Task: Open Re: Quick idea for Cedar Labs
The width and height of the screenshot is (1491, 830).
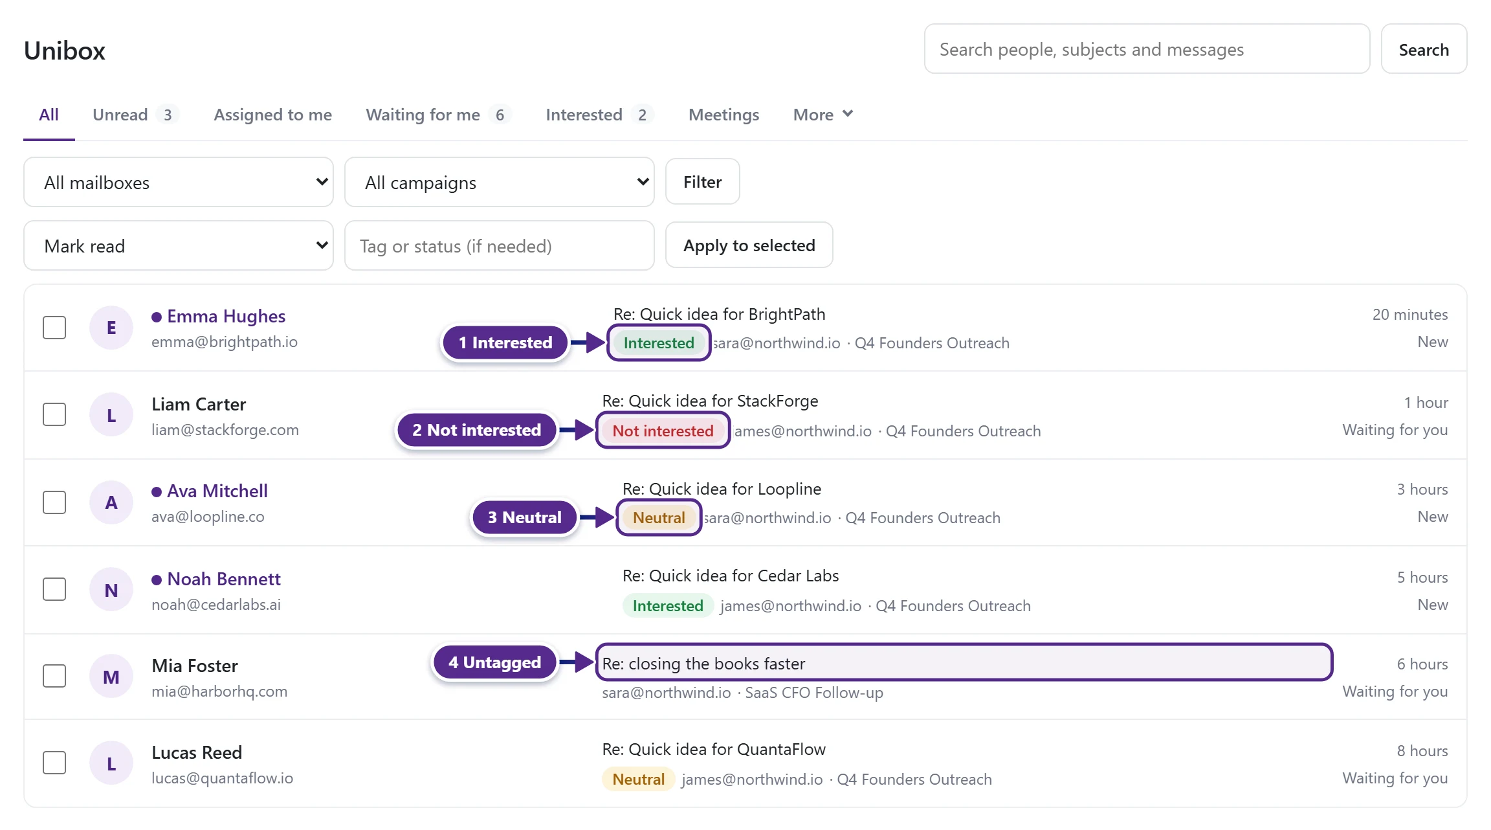Action: point(731,576)
